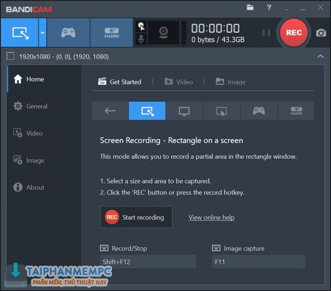Minimize Bandicam to tray with the small dash
The height and width of the screenshot is (291, 331).
[287, 9]
